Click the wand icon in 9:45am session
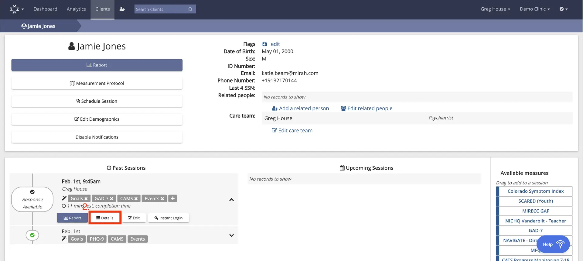Viewport: 583px width, 261px height. (64, 198)
